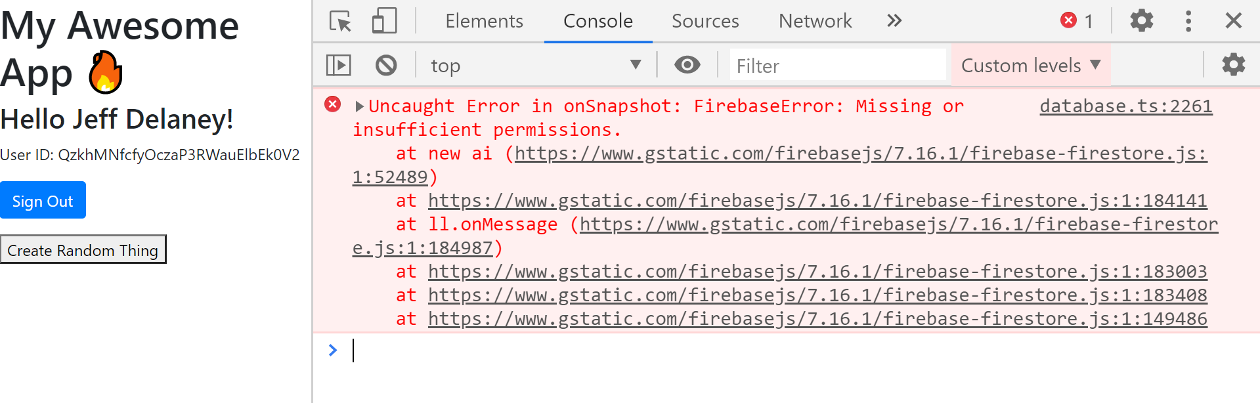Open the database.ts:2261 source link

1124,106
